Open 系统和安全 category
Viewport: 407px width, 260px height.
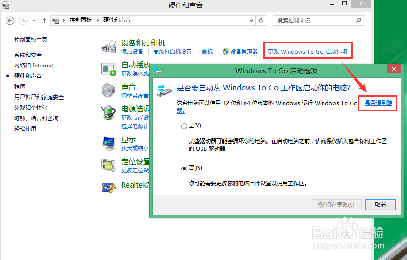pos(28,55)
